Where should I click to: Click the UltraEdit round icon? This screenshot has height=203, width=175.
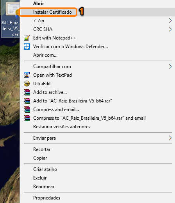(27, 84)
